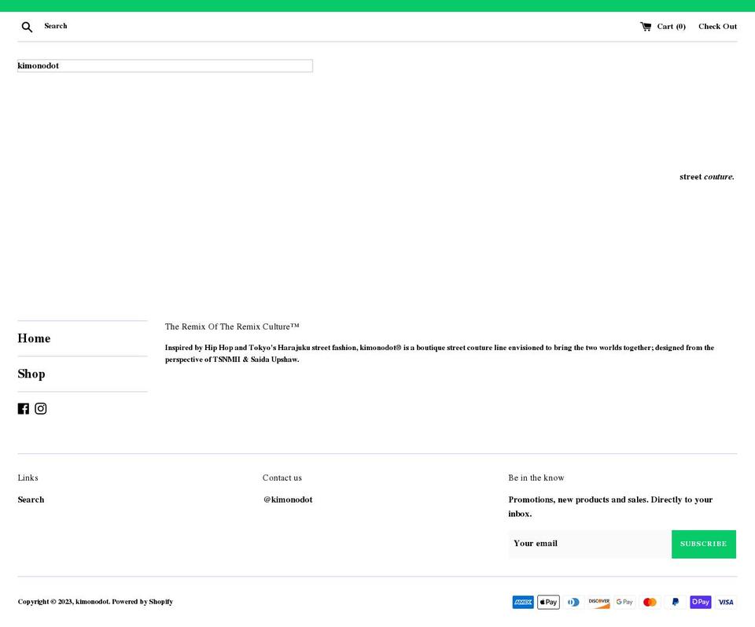Click the search magnifier icon
The width and height of the screenshot is (755, 627).
27,26
